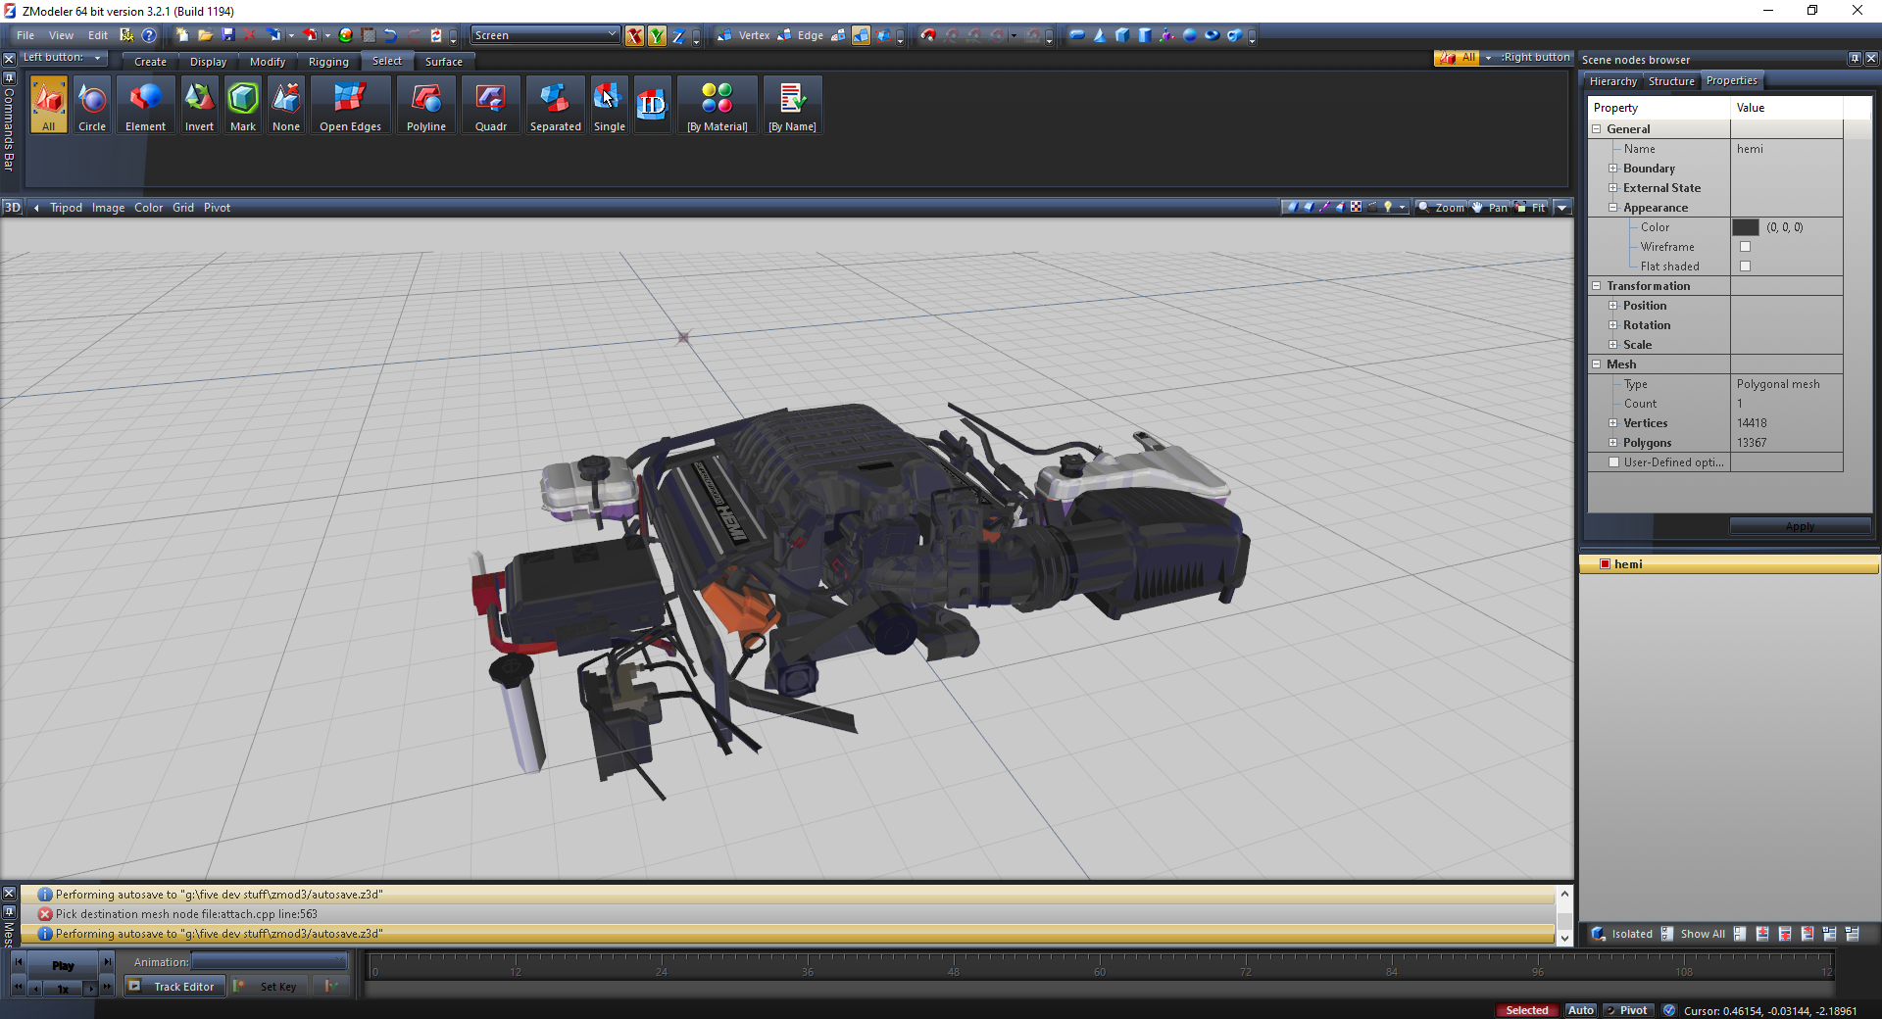
Task: Click the By Name selection icon
Action: pos(792,106)
